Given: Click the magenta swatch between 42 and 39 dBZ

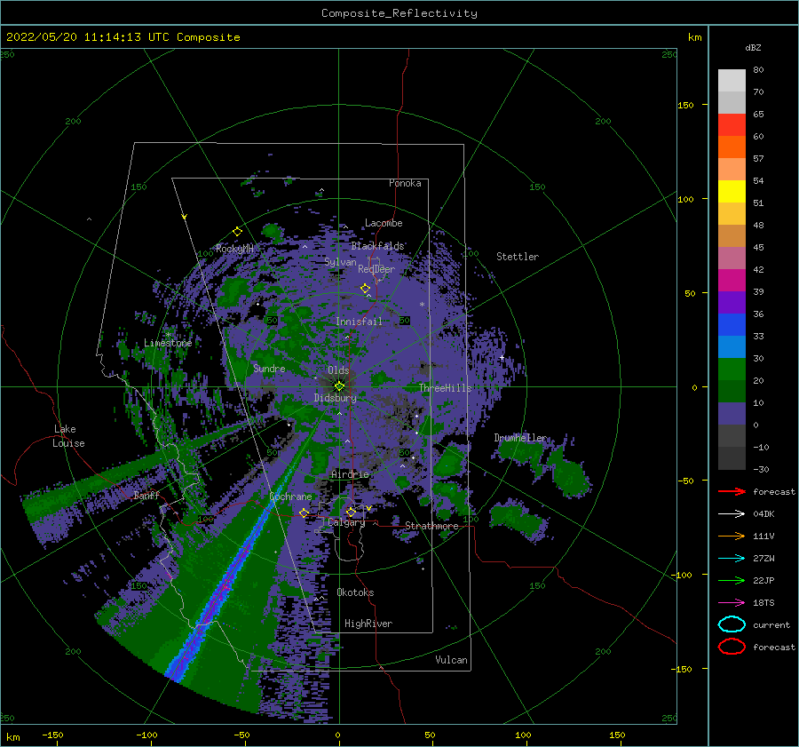Looking at the screenshot, I should pos(732,281).
